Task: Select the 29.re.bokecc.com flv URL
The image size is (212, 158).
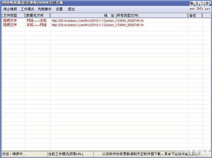Action: coord(98,25)
